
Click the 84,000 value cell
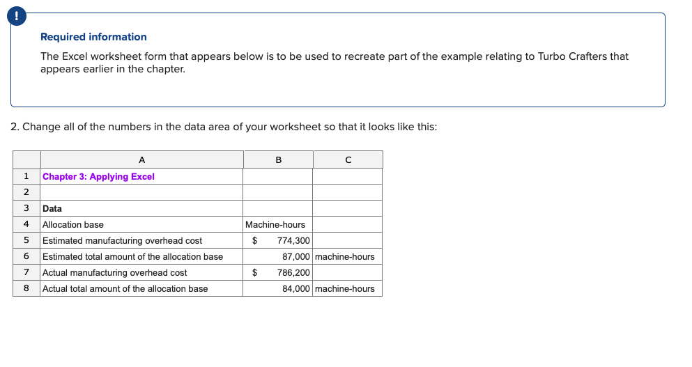coord(277,288)
